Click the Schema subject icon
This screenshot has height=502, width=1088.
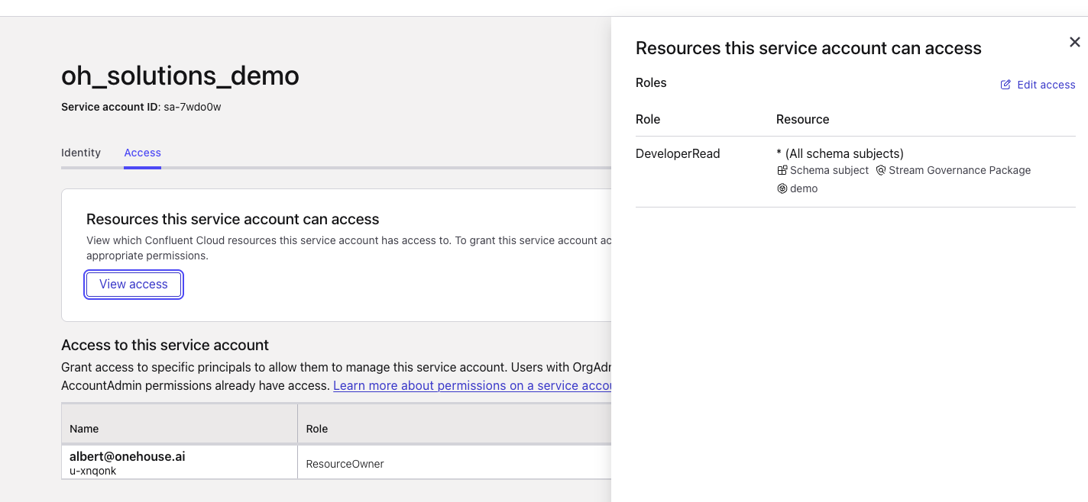coord(782,170)
